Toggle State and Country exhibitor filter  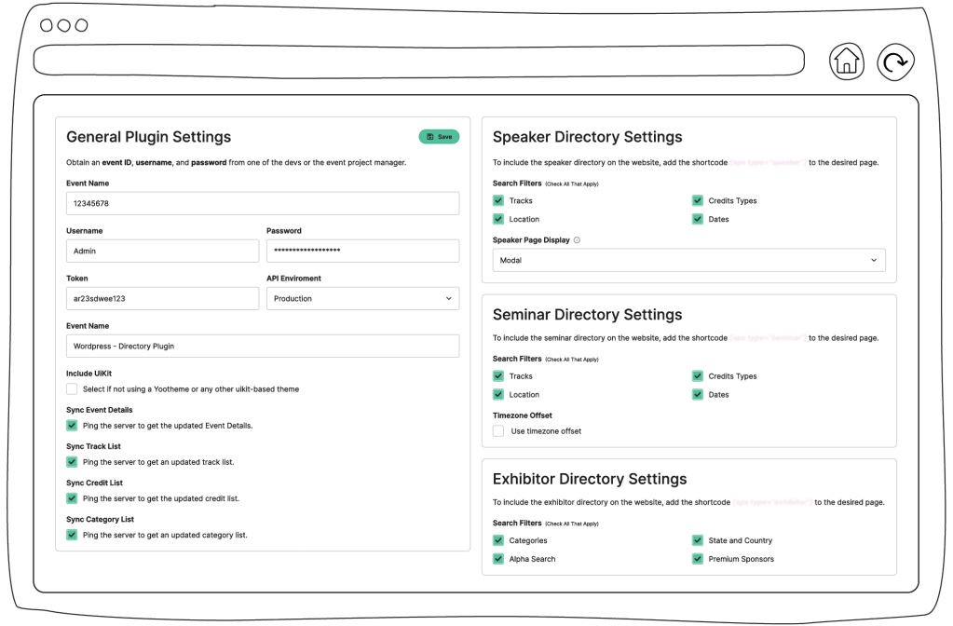pyautogui.click(x=698, y=540)
